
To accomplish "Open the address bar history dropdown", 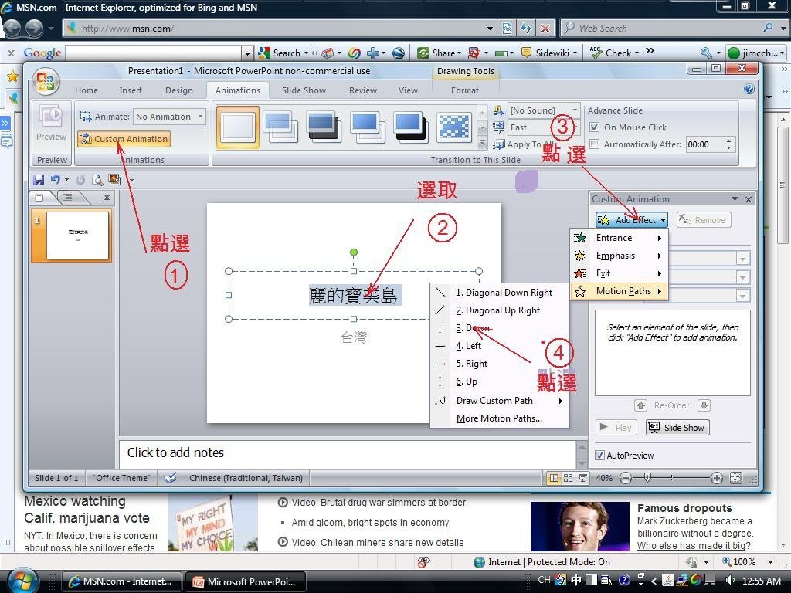I will coord(490,29).
